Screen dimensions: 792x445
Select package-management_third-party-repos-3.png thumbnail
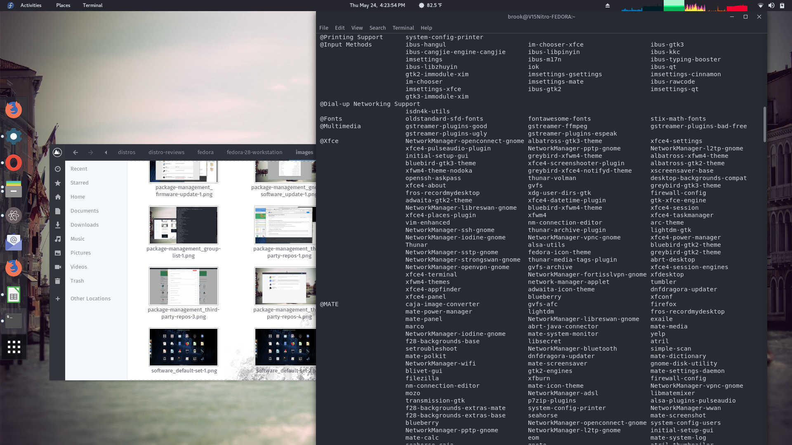(x=184, y=286)
